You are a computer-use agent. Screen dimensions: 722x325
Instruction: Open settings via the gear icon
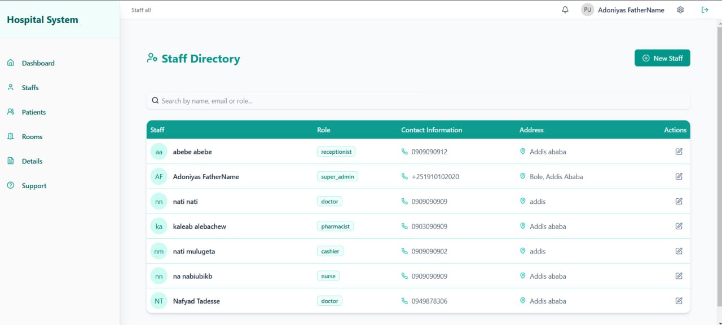pos(680,10)
